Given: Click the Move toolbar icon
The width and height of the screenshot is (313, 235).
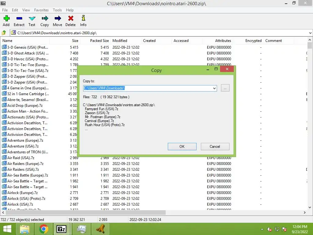Looking at the screenshot, I should tap(58, 18).
